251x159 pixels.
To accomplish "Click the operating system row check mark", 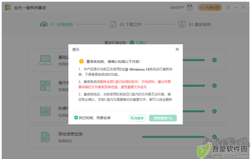I will click(x=214, y=86).
